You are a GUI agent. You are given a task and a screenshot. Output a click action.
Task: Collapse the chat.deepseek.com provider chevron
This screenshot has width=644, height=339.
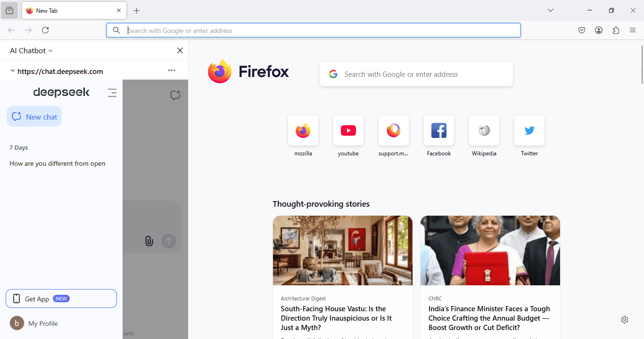coord(12,71)
